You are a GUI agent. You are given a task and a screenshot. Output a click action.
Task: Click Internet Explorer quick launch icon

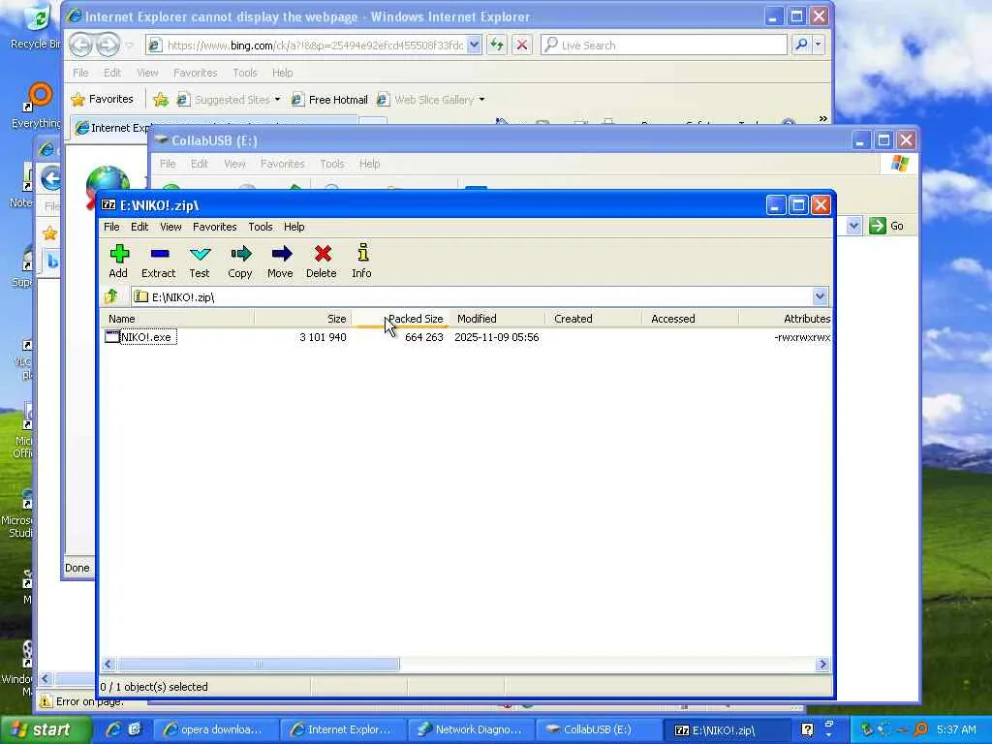pos(114,729)
